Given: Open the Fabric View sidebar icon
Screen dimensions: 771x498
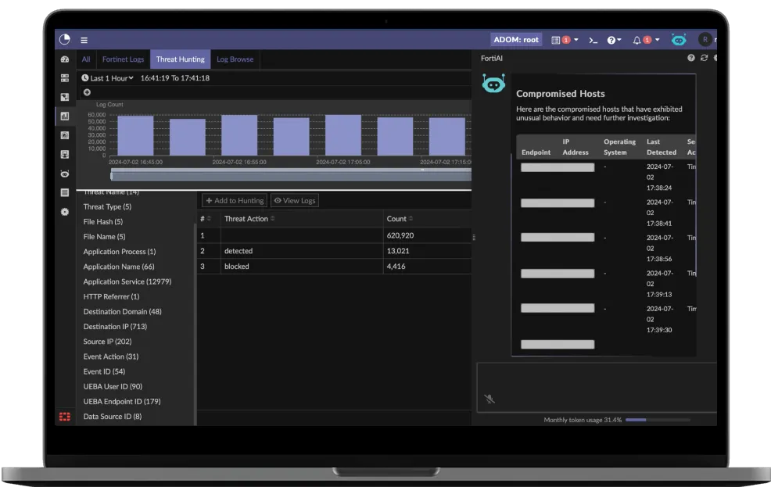Looking at the screenshot, I should pos(65,98).
